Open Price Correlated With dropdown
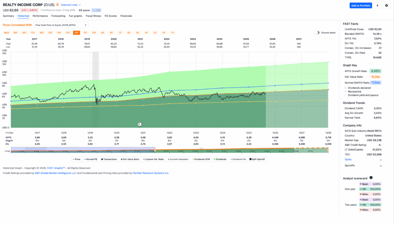Viewport: 394px width, 225px height. pyautogui.click(x=61, y=25)
